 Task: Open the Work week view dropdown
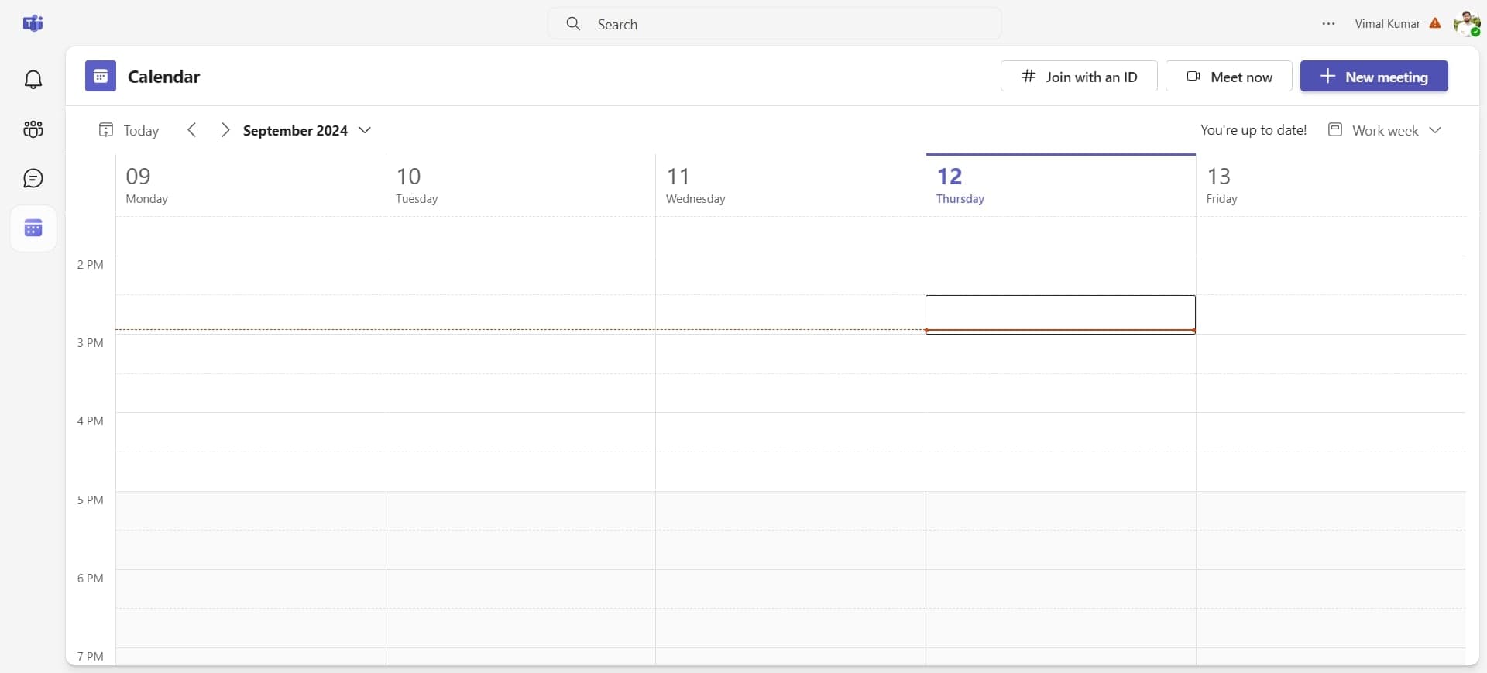1385,130
